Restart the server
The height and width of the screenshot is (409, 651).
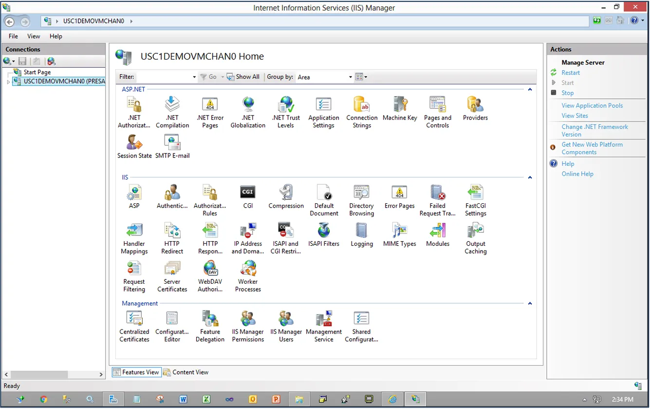[570, 72]
